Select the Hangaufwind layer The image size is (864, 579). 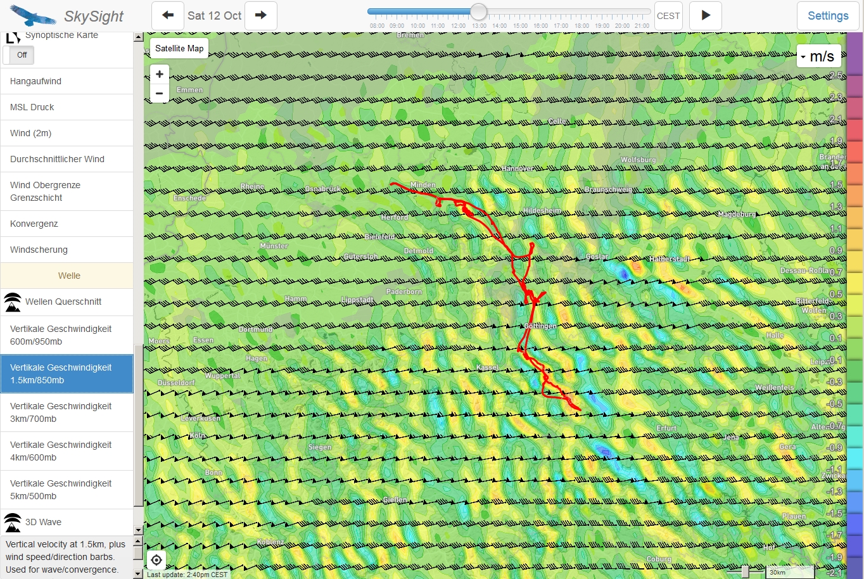(35, 81)
